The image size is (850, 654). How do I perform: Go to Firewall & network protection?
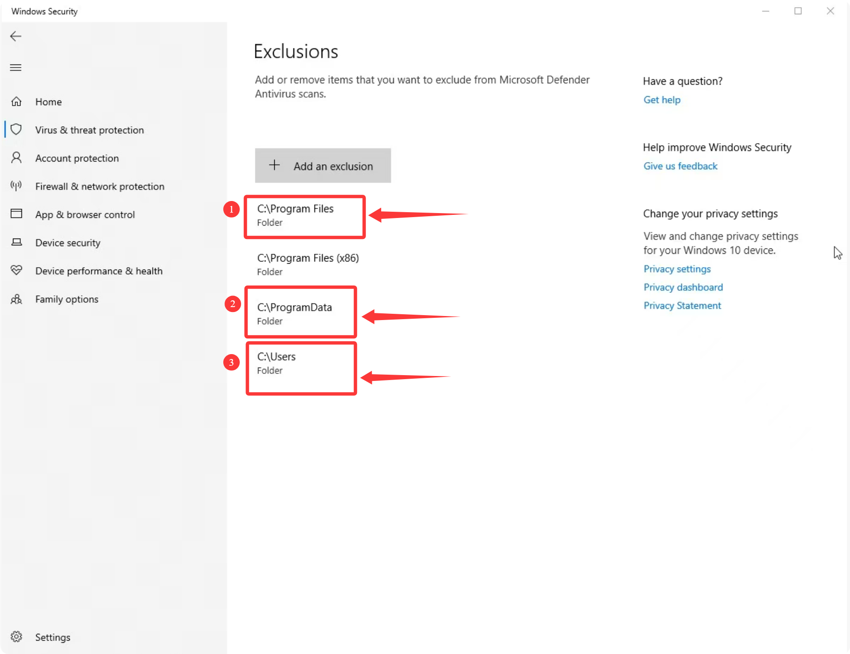pos(100,186)
